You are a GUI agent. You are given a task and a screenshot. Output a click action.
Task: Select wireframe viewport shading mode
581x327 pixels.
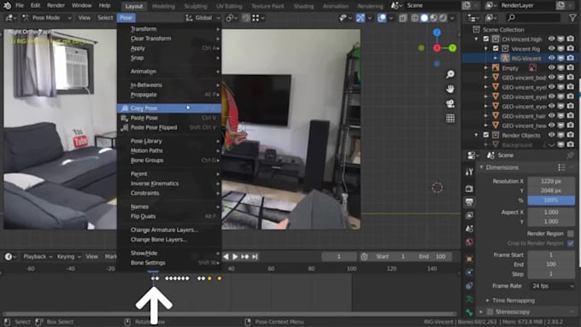(x=415, y=18)
